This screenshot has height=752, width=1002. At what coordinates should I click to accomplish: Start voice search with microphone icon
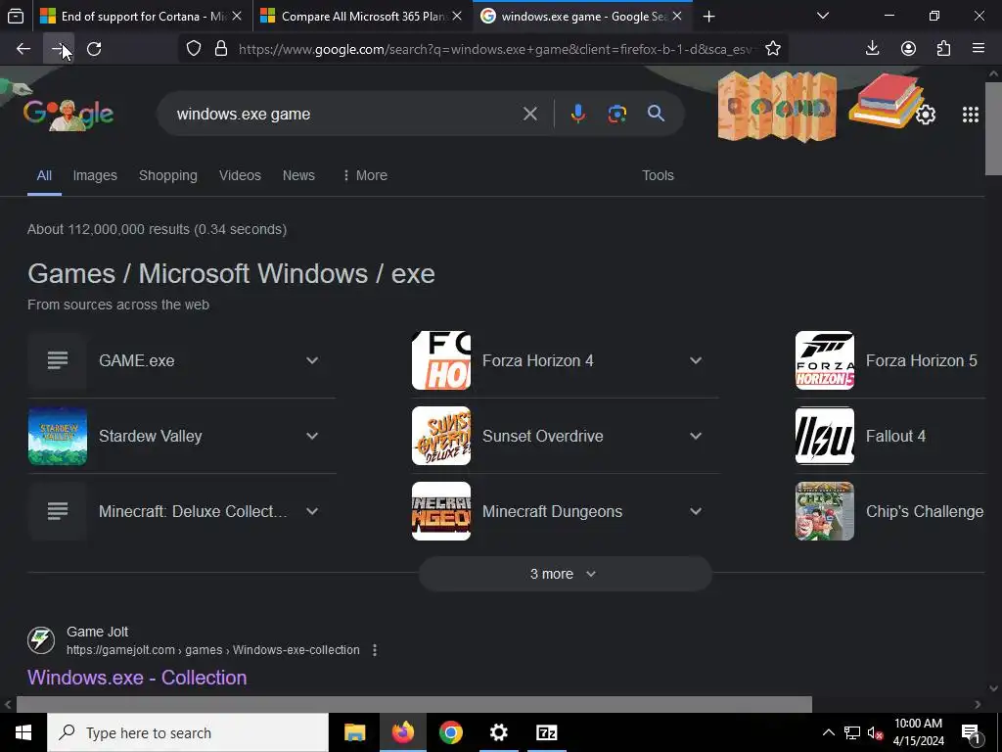[x=577, y=114]
